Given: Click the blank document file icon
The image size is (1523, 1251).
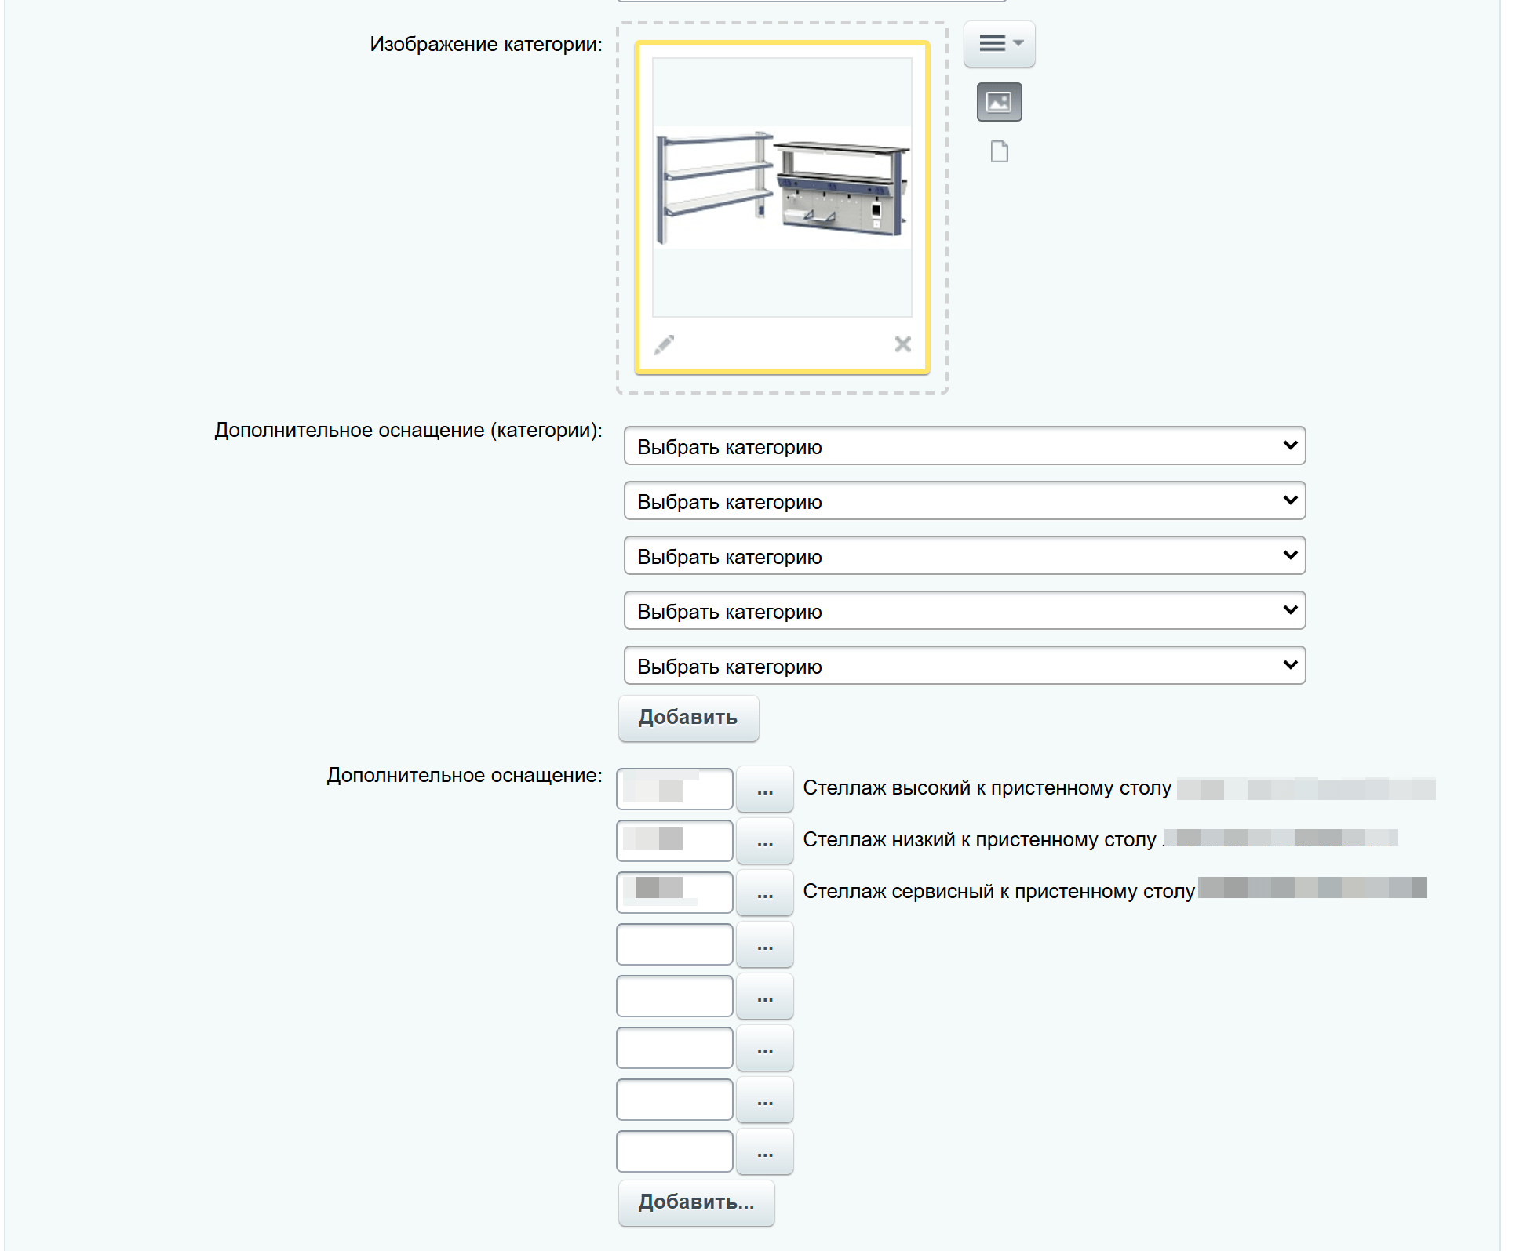Looking at the screenshot, I should 999,151.
